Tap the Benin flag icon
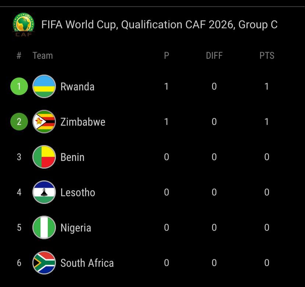Image resolution: width=305 pixels, height=287 pixels. [x=44, y=157]
